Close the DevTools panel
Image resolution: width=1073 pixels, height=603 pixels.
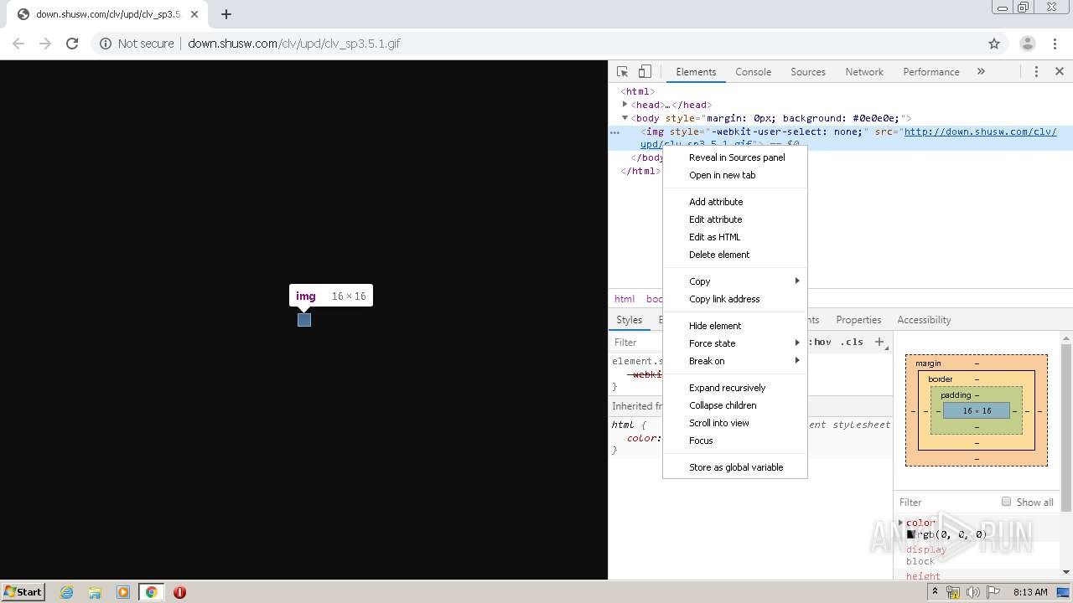coord(1060,72)
